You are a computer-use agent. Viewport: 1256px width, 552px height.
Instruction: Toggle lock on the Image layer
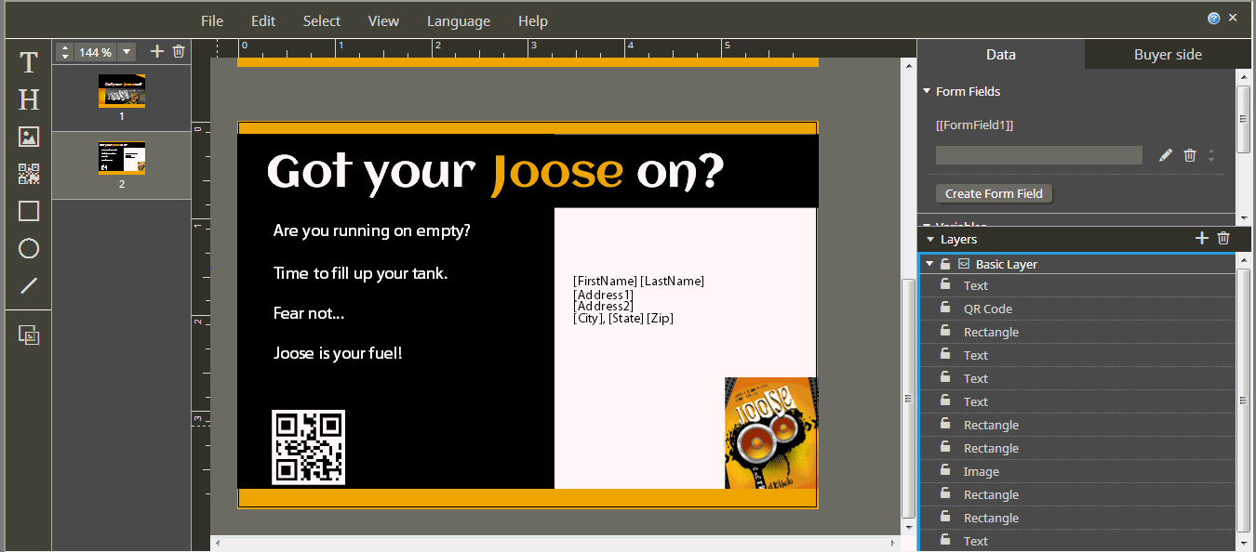pyautogui.click(x=945, y=470)
